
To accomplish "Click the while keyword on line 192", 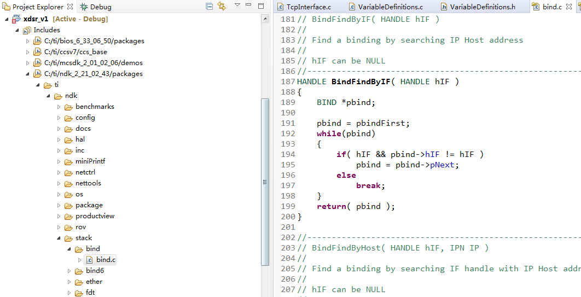I will tap(329, 133).
